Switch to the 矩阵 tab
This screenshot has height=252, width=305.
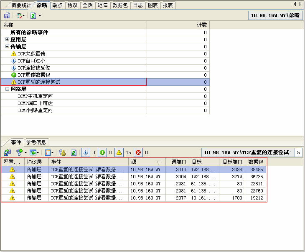point(102,5)
